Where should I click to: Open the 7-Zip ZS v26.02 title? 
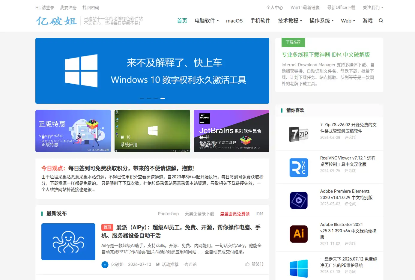tap(348, 128)
